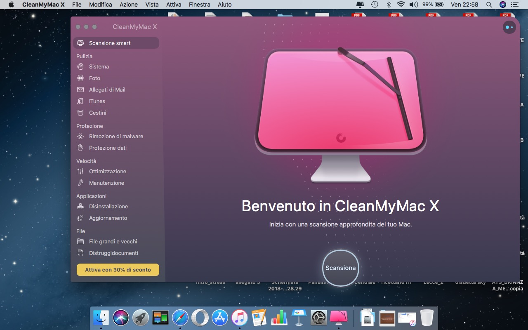Open the Modifica menu
Viewport: 528px width, 330px height.
(100, 5)
